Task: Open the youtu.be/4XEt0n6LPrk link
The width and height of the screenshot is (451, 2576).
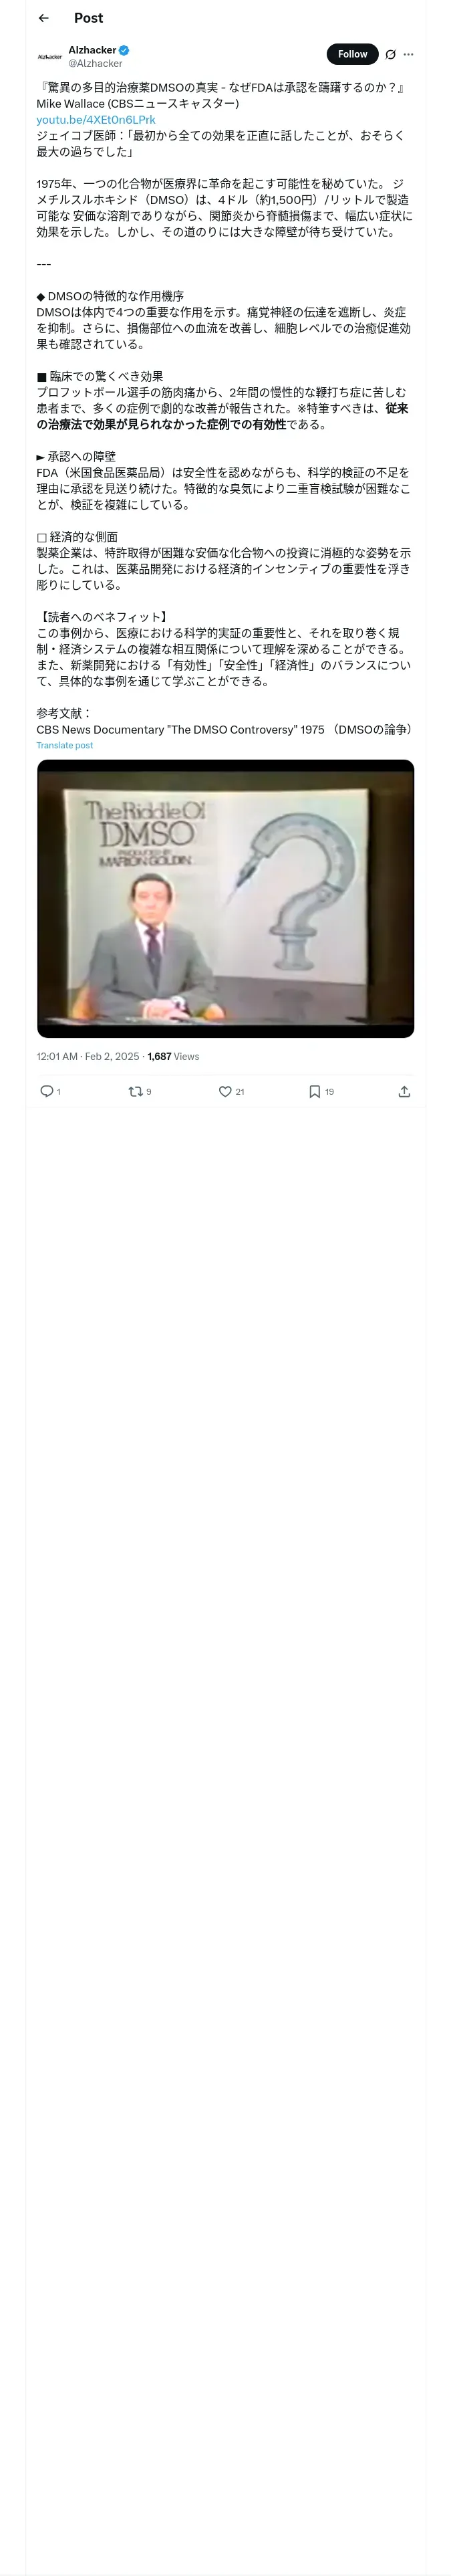Action: tap(96, 119)
